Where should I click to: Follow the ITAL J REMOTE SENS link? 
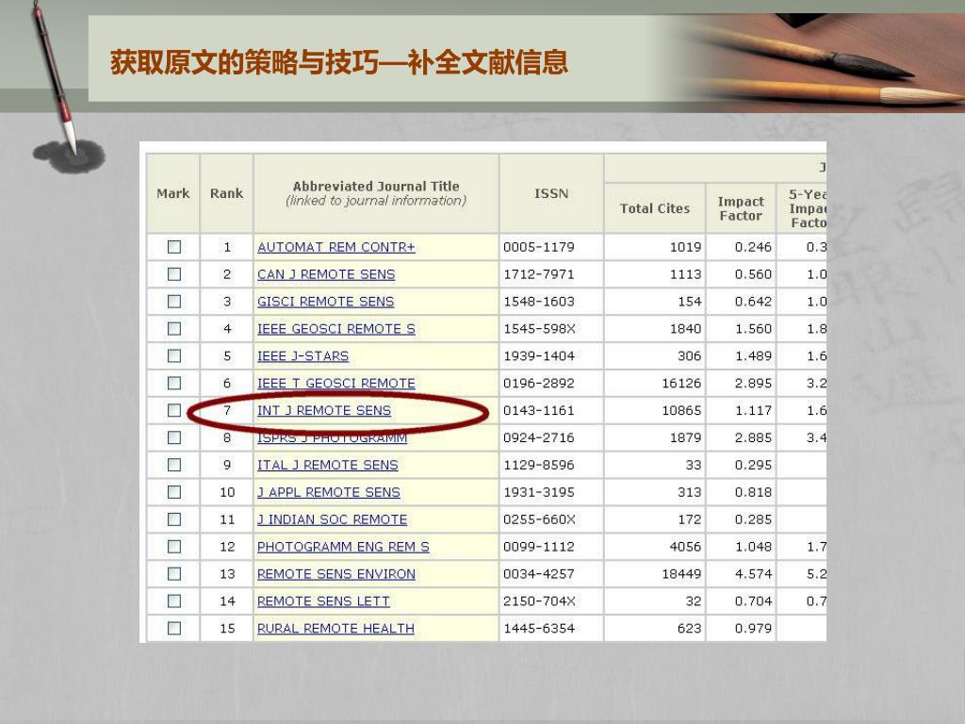pos(327,465)
